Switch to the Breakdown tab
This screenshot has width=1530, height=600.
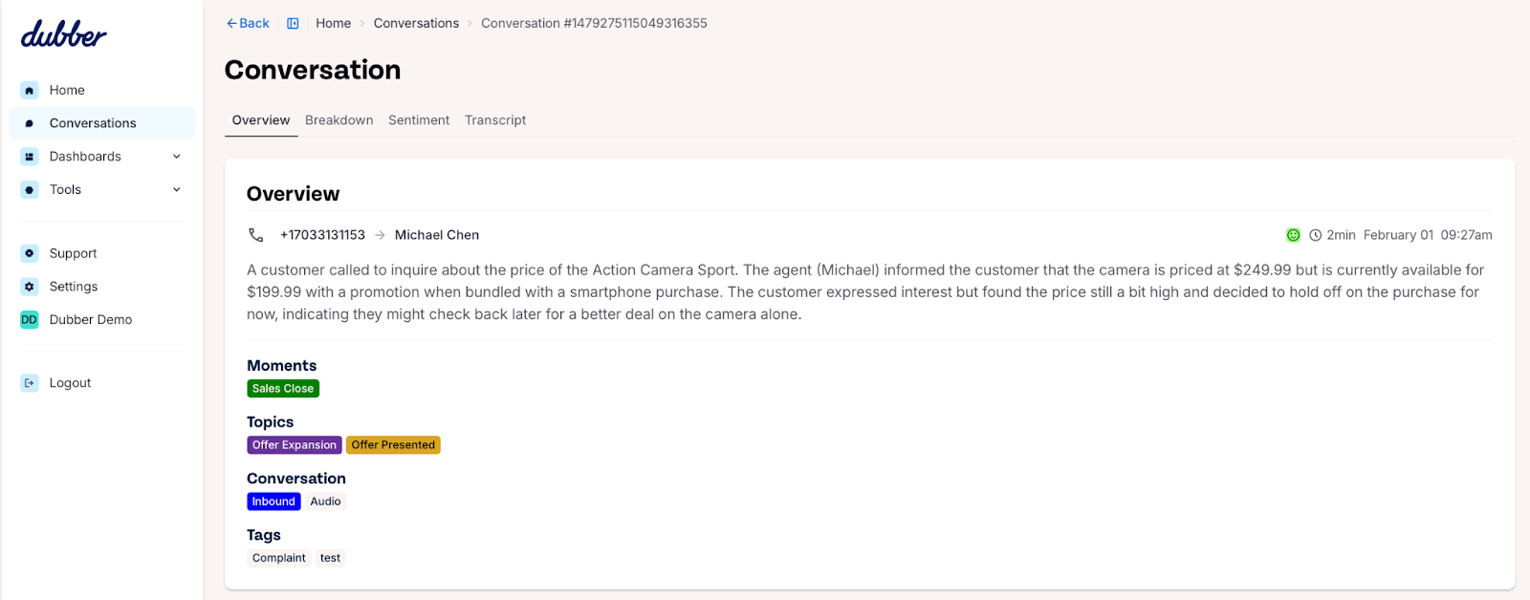pyautogui.click(x=339, y=120)
